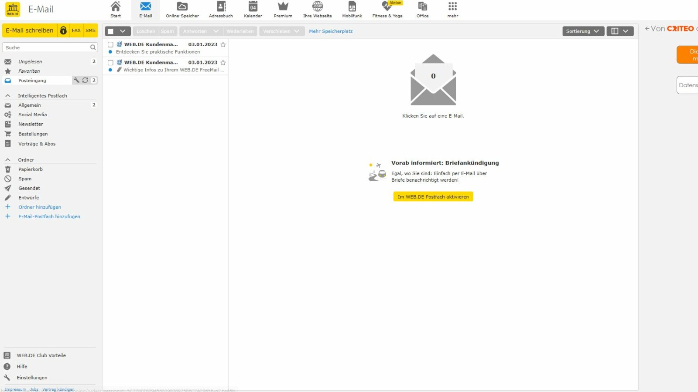The width and height of the screenshot is (698, 392).
Task: Open the Mehr Speicherplatz link
Action: 331,31
